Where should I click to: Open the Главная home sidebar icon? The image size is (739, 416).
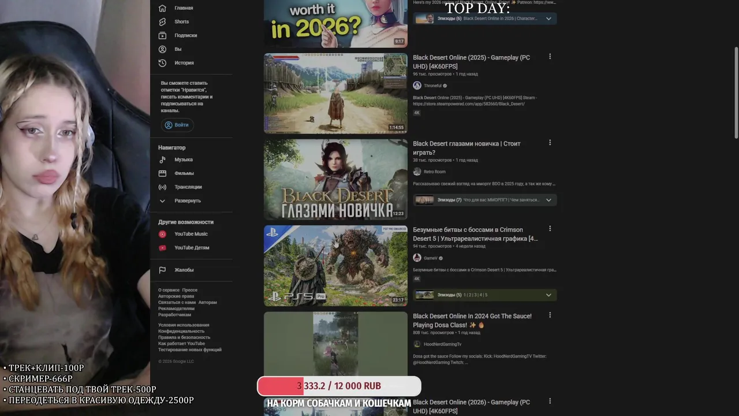point(162,8)
